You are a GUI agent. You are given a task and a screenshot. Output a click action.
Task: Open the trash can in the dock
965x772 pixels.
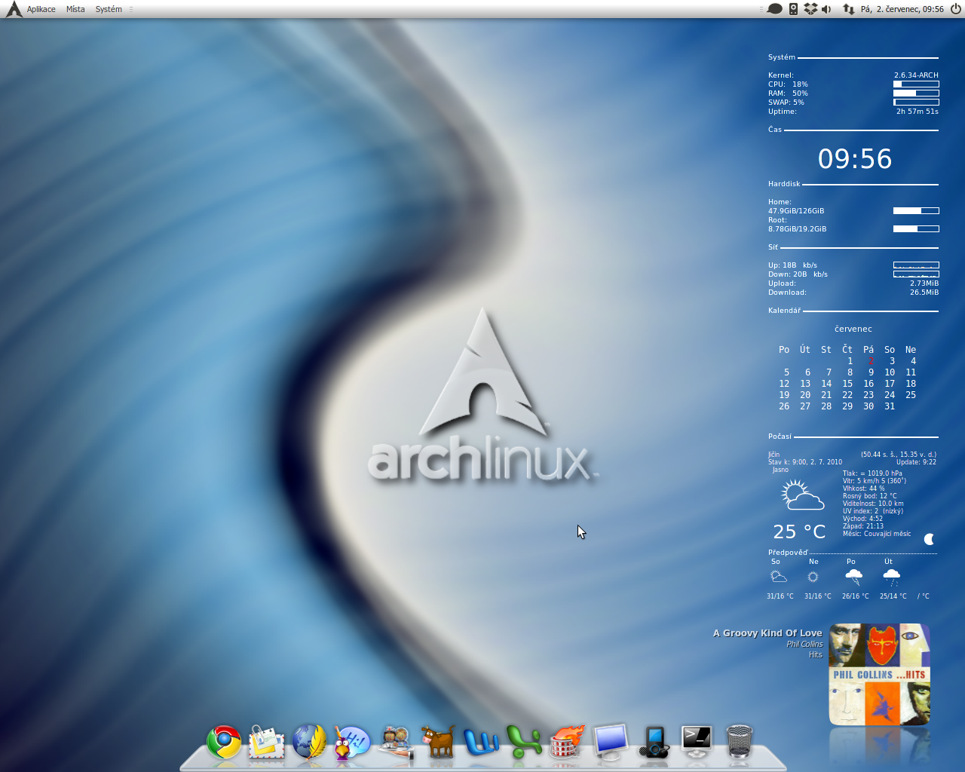coord(739,742)
